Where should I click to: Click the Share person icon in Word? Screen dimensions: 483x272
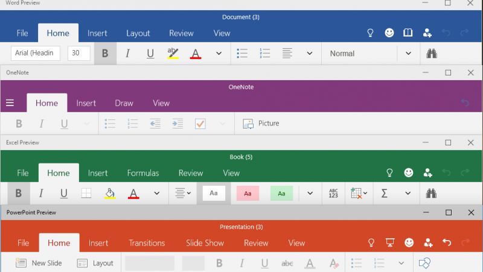[x=427, y=33]
